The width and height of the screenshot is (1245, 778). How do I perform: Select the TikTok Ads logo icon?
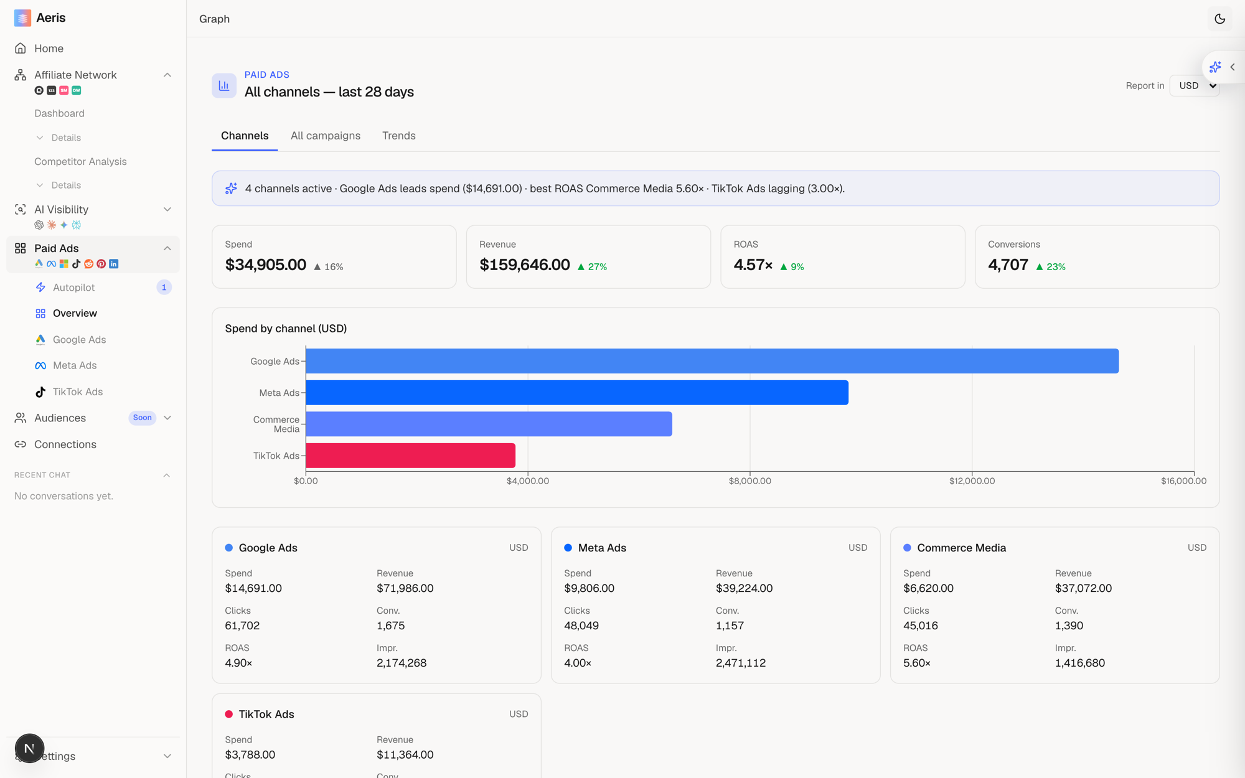[x=40, y=392]
